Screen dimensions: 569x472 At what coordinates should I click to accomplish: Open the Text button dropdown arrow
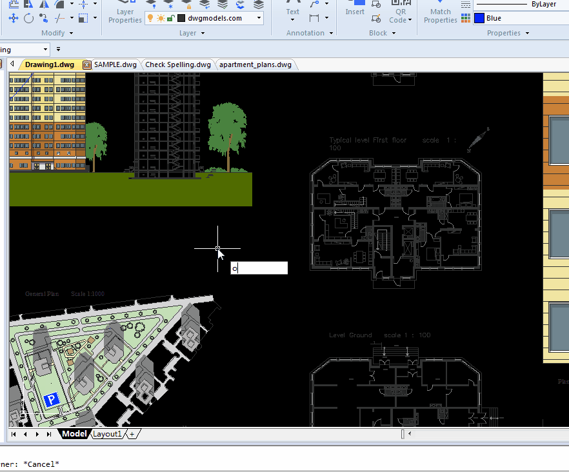[x=292, y=20]
